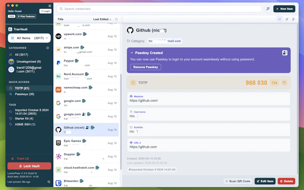Click Scan QR Code button
The image size is (304, 190).
point(238,181)
